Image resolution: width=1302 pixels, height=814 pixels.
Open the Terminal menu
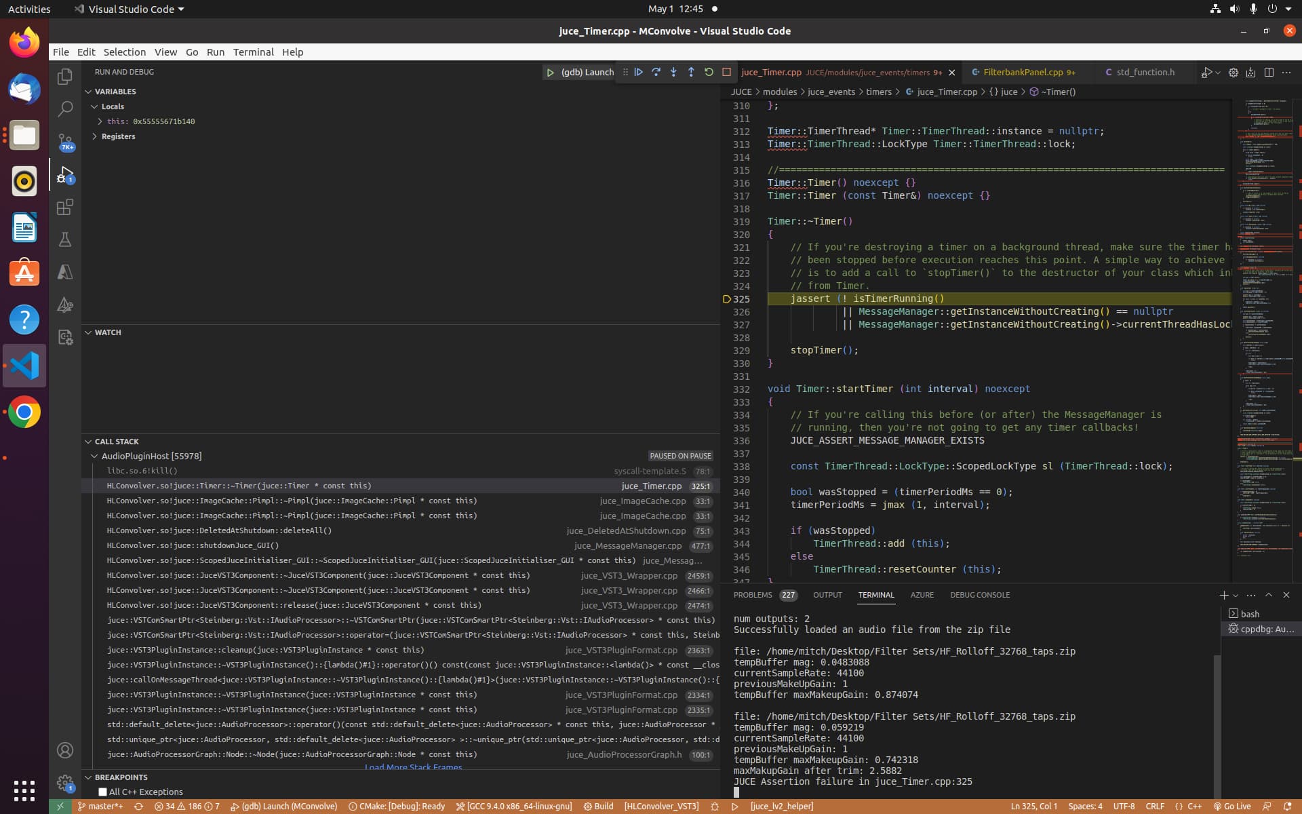click(253, 52)
